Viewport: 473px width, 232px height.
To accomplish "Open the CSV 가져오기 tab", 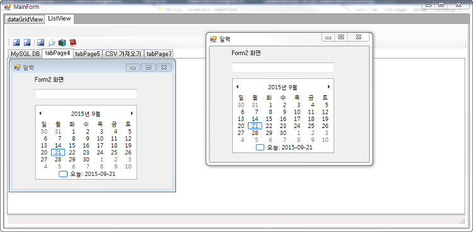I will (x=123, y=54).
